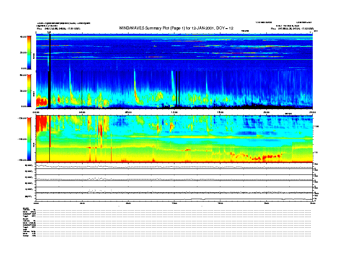Viewport: 337px width, 261px height.
Task: Click the 60.00 tick on RAD1 color scale
Action: 23,75
